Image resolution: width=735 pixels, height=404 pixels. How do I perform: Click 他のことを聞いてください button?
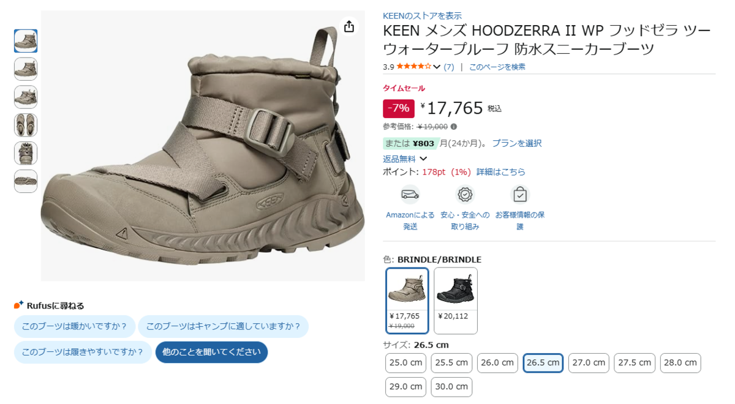[x=211, y=352]
